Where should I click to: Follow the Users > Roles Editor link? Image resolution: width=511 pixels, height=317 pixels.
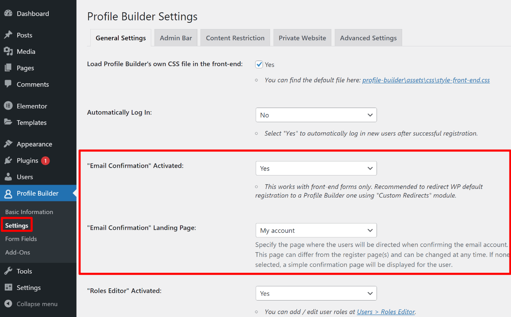click(x=386, y=312)
